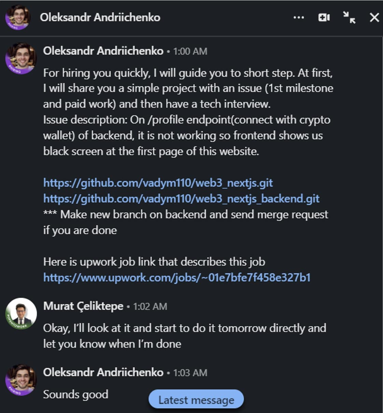This screenshot has height=413, width=383.
Task: Click Murat Çeliktepe's profile picture
Action: [21, 313]
